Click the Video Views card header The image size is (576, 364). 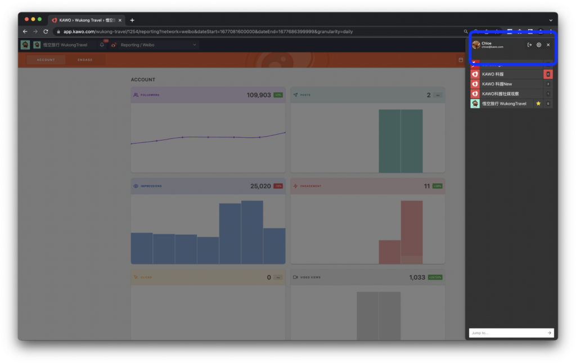click(367, 277)
